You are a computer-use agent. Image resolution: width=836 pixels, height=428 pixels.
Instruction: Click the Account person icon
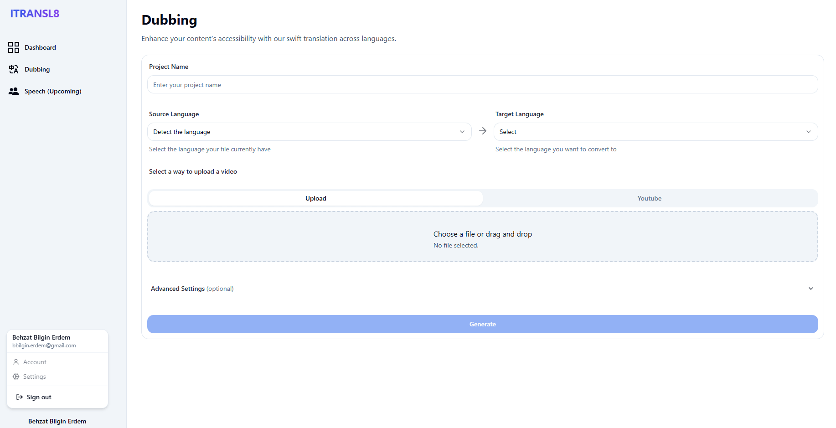pos(16,362)
